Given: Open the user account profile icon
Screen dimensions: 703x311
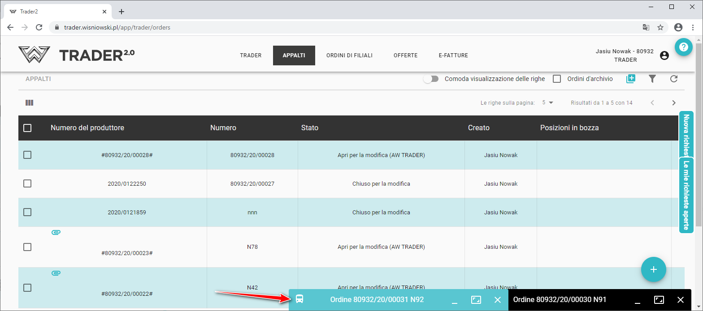Looking at the screenshot, I should point(664,55).
